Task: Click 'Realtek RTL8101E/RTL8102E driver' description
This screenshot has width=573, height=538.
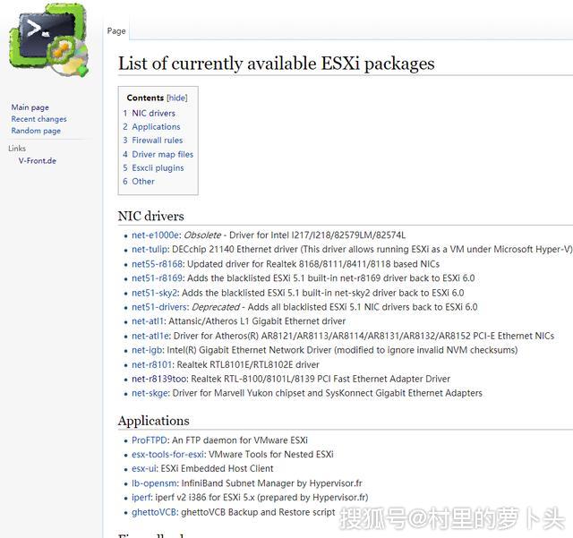Action: [248, 365]
